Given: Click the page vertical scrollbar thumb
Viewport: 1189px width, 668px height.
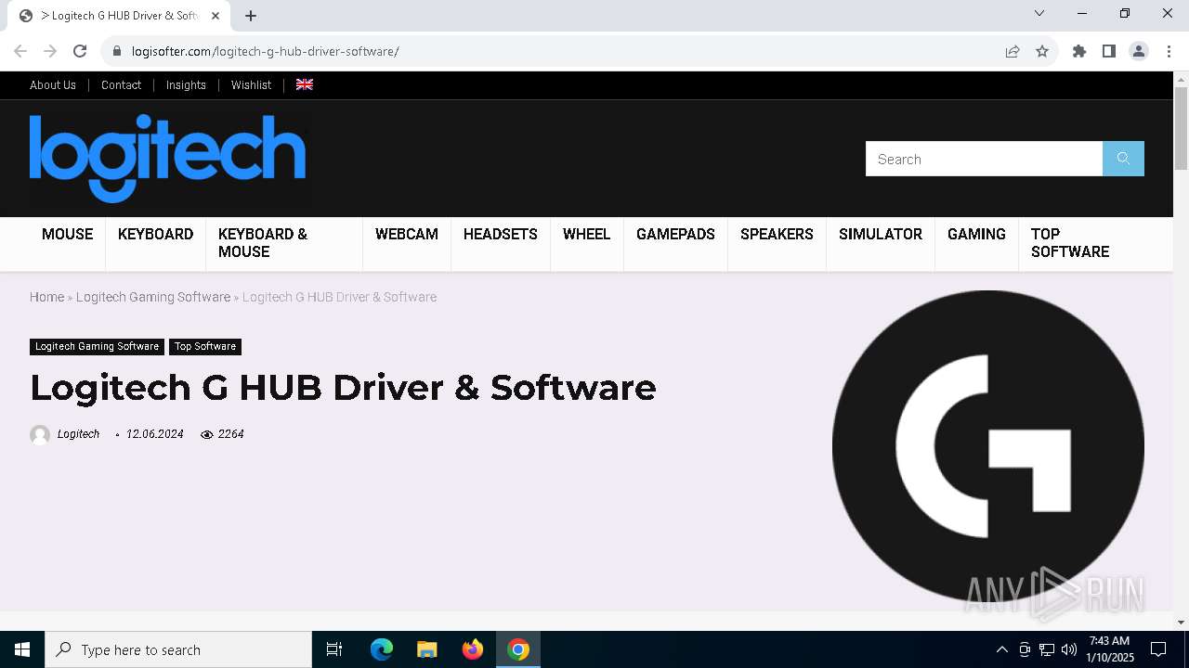Looking at the screenshot, I should (x=1181, y=129).
